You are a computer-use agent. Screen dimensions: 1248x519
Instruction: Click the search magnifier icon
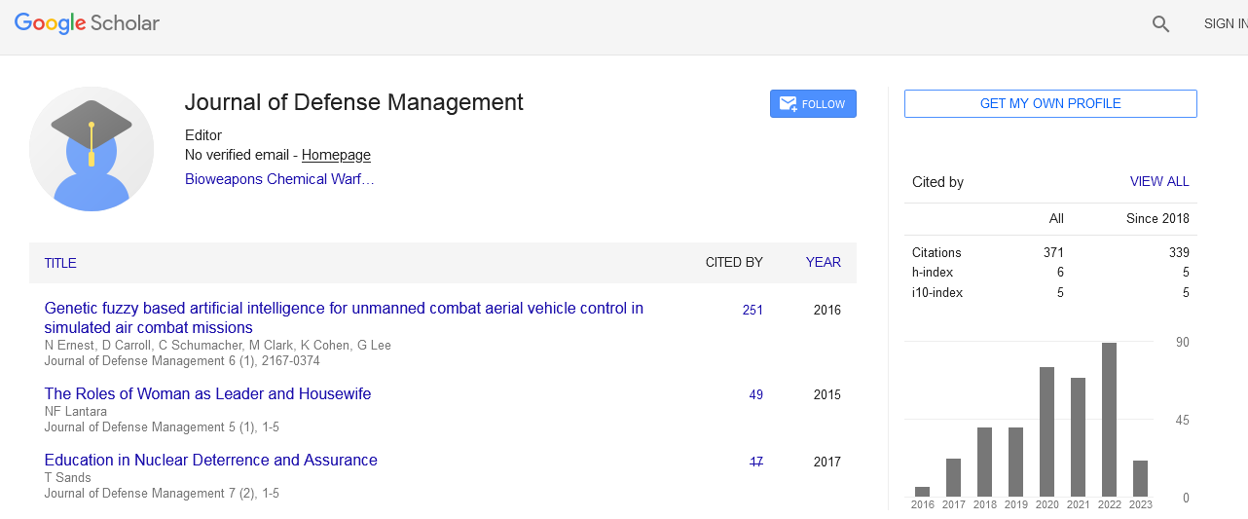(x=1160, y=24)
